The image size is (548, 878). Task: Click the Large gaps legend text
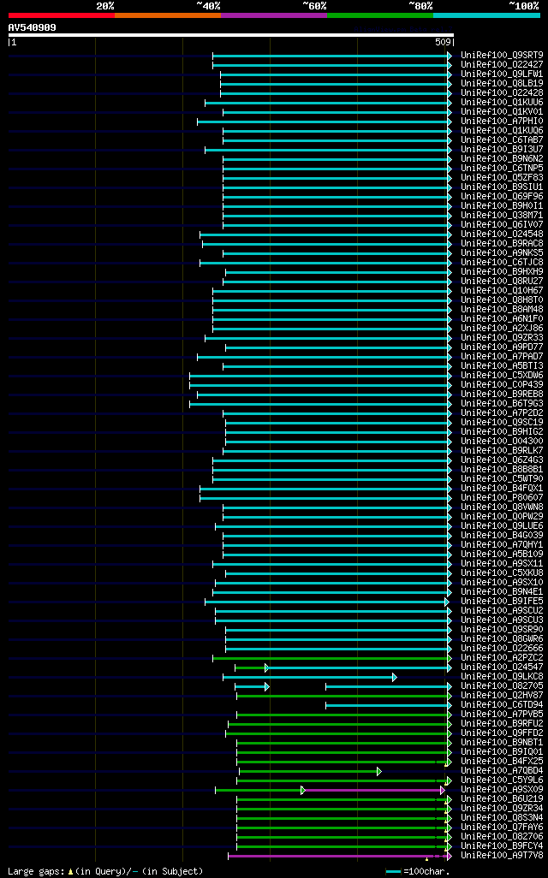point(105,871)
